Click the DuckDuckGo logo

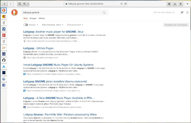[14, 12]
